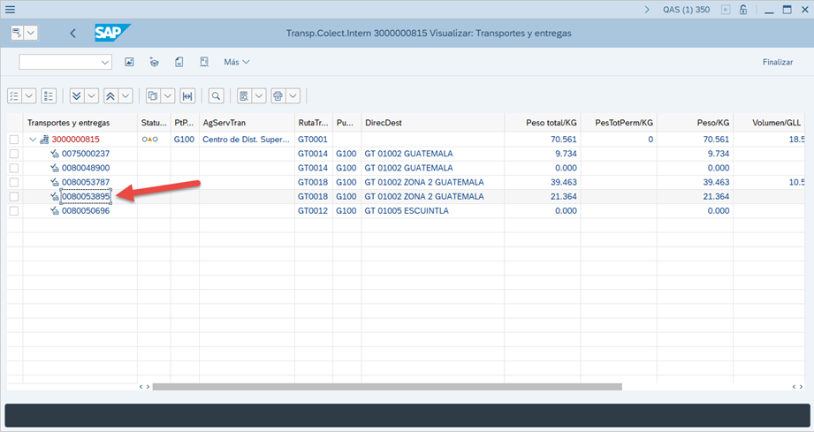Select the checkbox for transport 3000000815
Screen dimensions: 814x432
(x=13, y=140)
